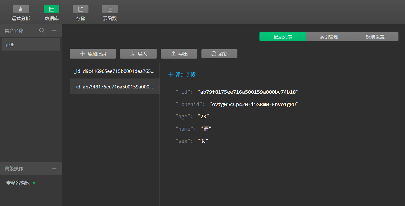Click the 导入 import button

[138, 54]
